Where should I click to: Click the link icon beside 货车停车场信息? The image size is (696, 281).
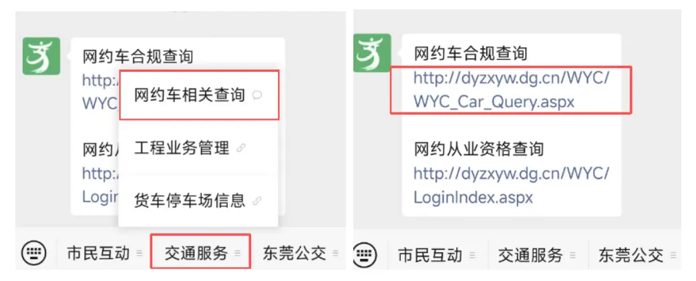tap(257, 201)
